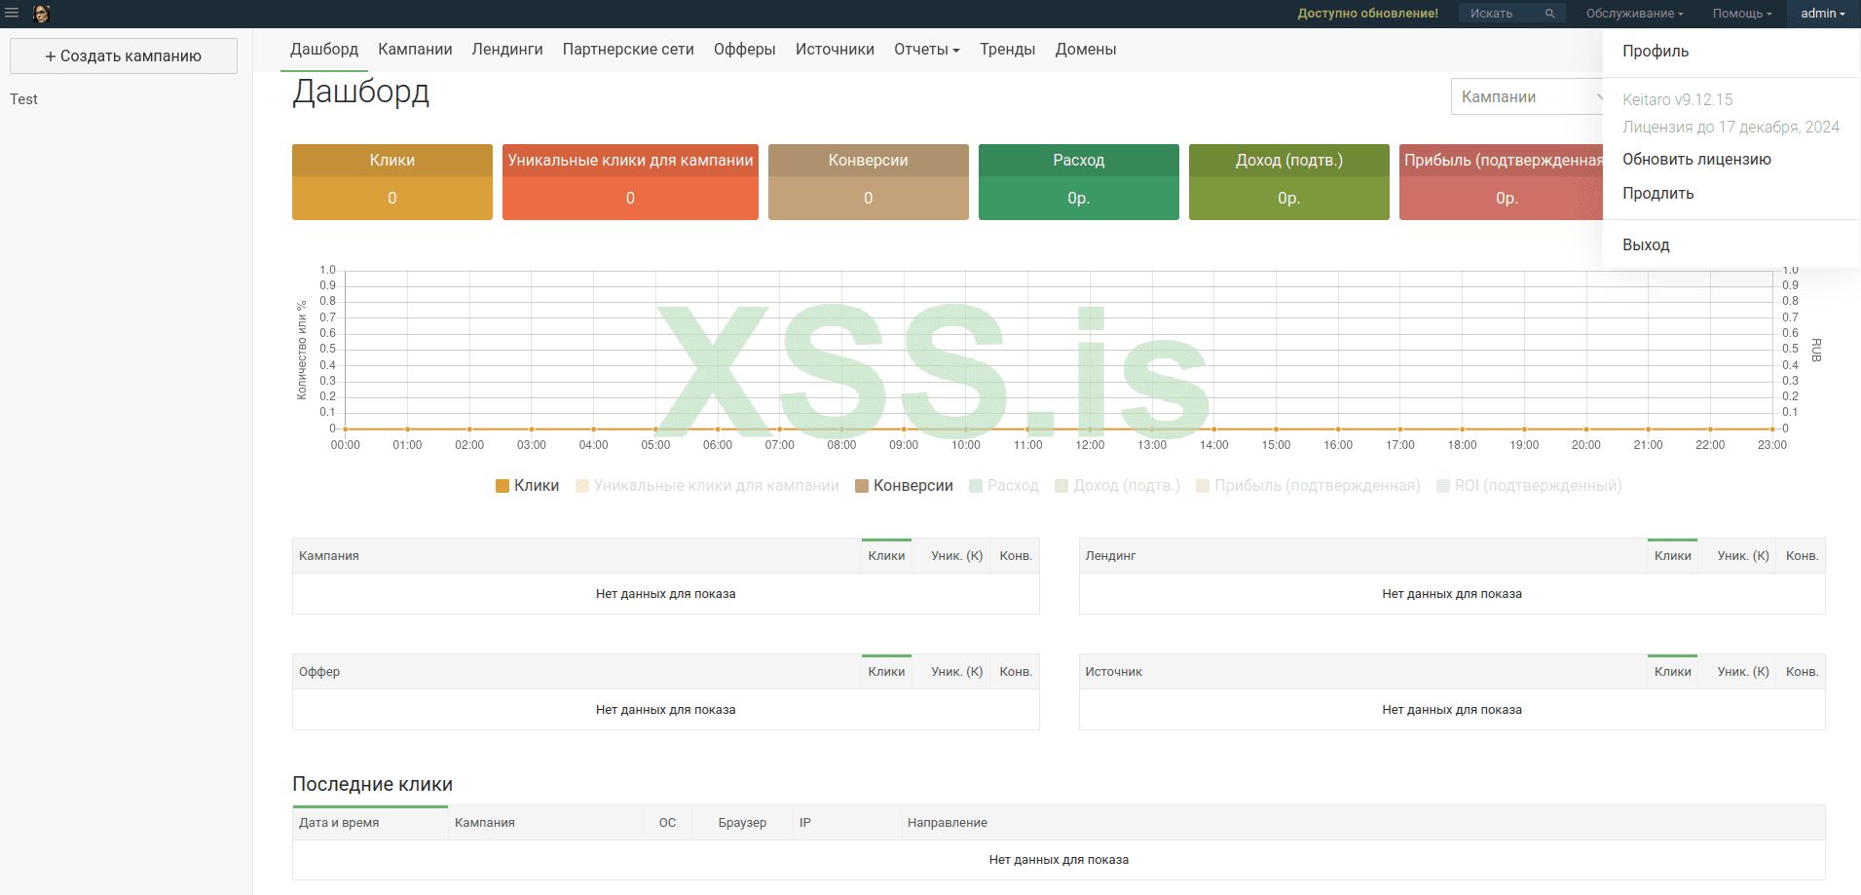Click the Расход stat card
The width and height of the screenshot is (1861, 895).
(1079, 182)
